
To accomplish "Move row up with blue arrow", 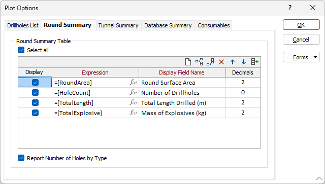I will tap(233, 62).
